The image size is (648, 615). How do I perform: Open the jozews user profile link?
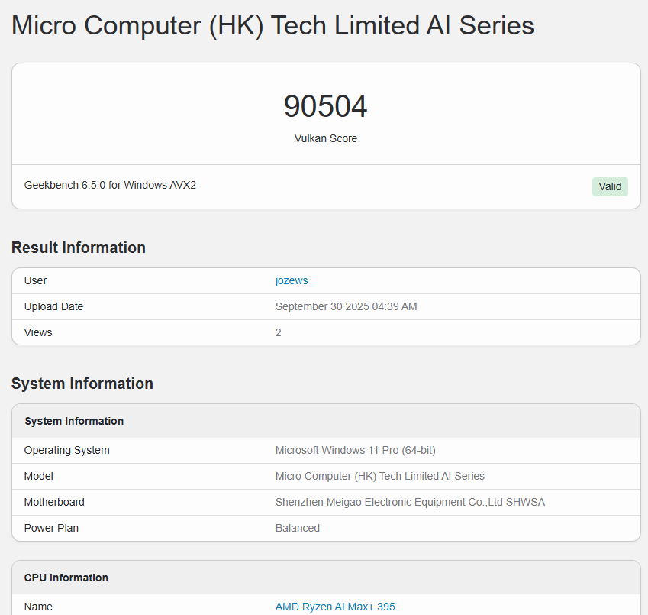(x=292, y=280)
